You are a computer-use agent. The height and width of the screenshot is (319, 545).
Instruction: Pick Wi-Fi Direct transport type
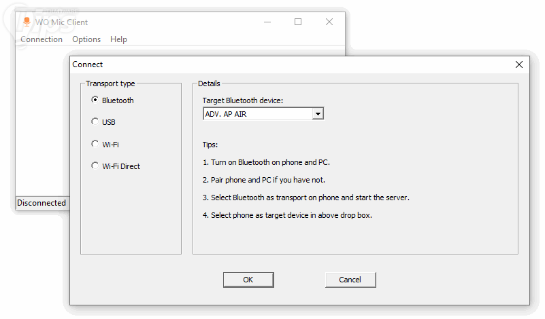pos(95,166)
